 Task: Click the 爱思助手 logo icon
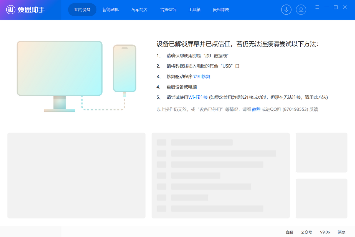(x=11, y=10)
